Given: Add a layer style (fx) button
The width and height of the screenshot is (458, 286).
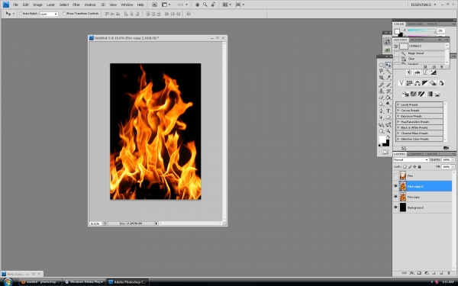Looking at the screenshot, I should point(412,273).
